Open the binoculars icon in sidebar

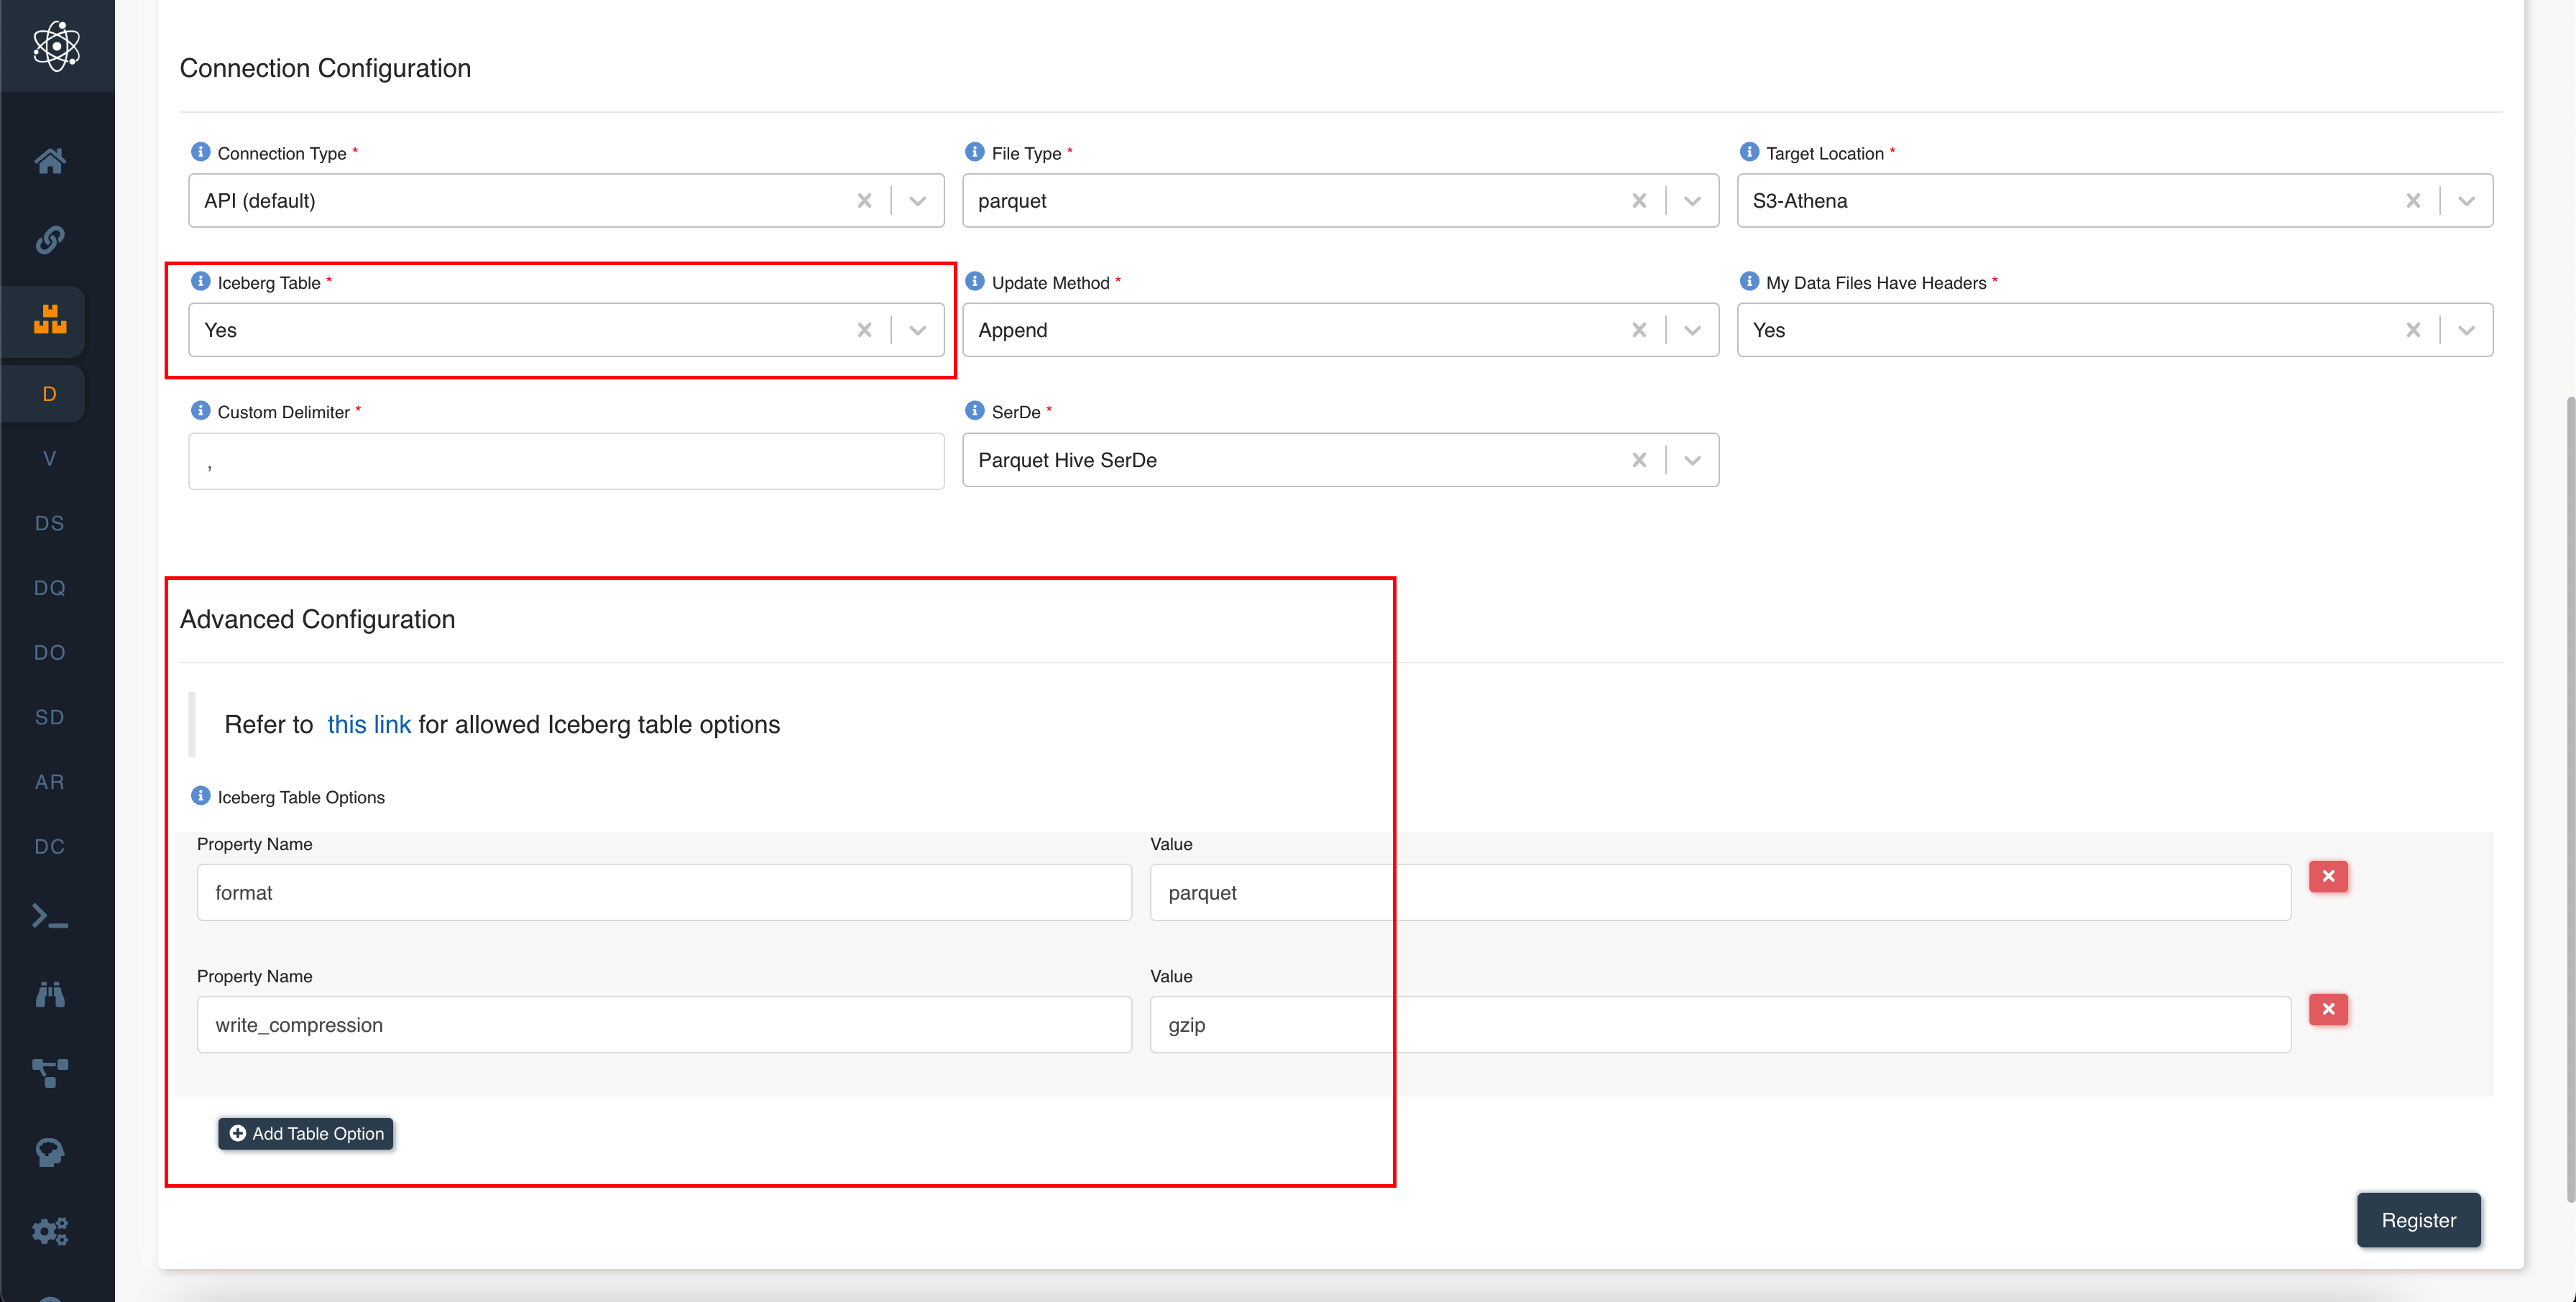coord(50,994)
